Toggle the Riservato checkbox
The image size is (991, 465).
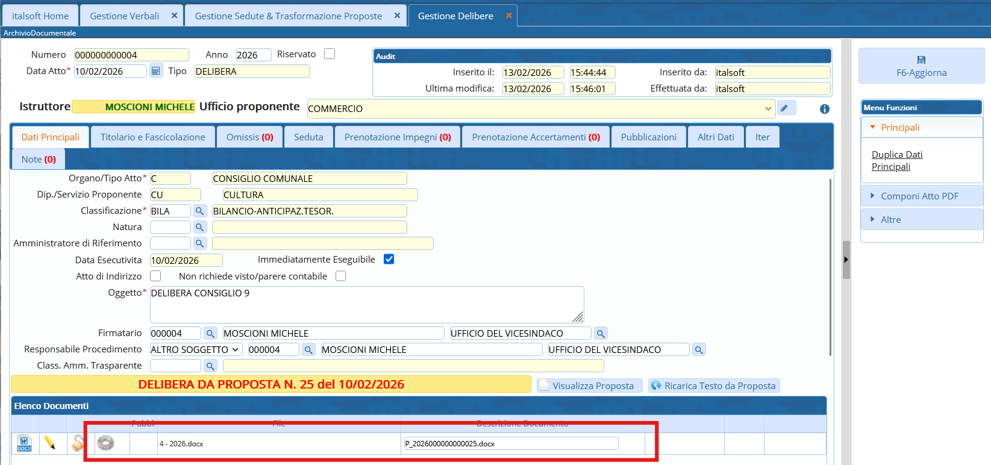point(330,54)
